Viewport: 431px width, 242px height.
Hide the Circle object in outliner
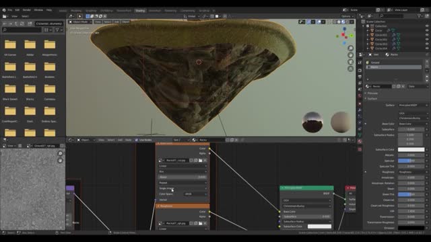427,30
